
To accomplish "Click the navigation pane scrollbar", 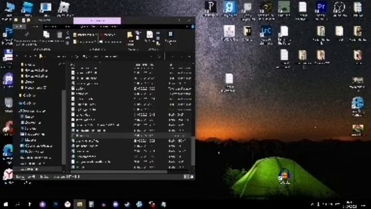I will point(64,127).
